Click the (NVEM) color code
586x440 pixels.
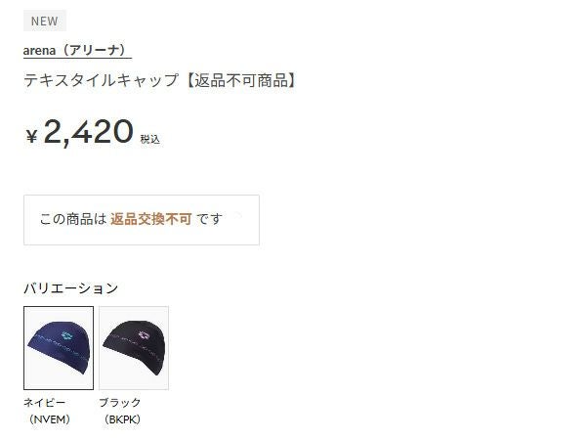(50, 419)
